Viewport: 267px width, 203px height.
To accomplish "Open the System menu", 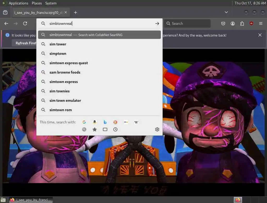I will tap(51, 3).
